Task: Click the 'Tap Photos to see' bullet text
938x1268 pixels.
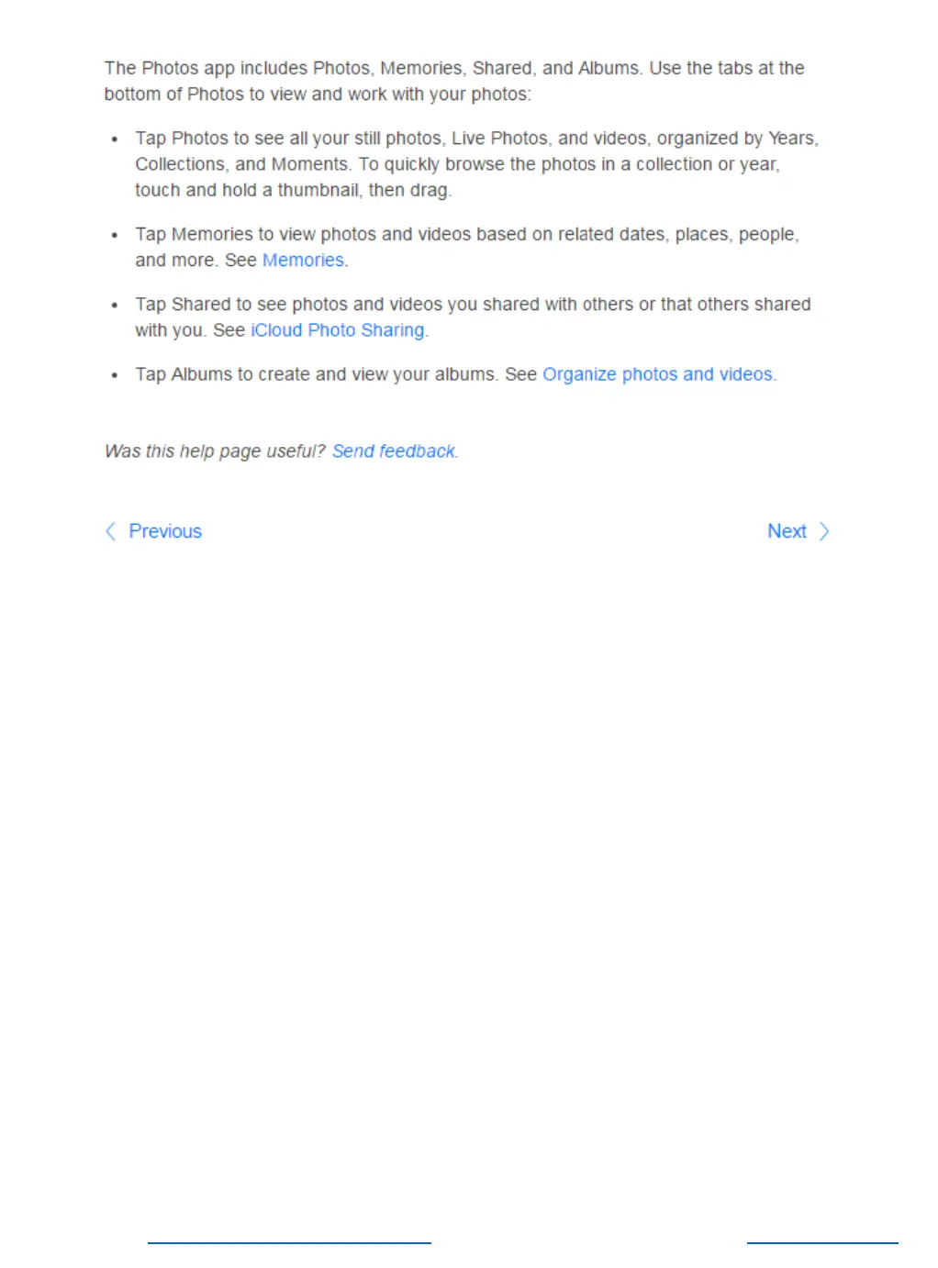Action: click(477, 164)
